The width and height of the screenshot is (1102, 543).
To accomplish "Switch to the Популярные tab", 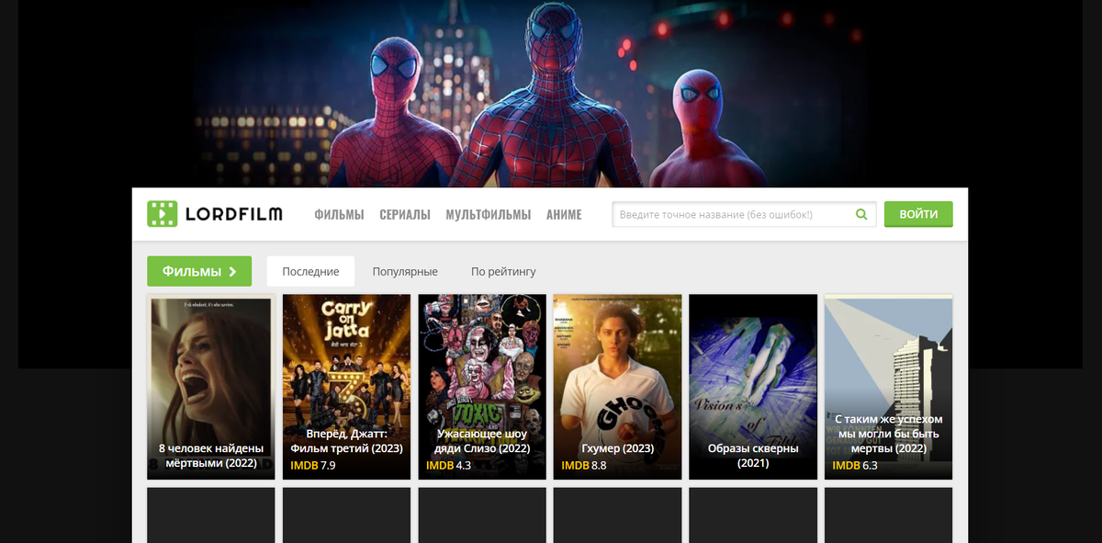I will [405, 272].
